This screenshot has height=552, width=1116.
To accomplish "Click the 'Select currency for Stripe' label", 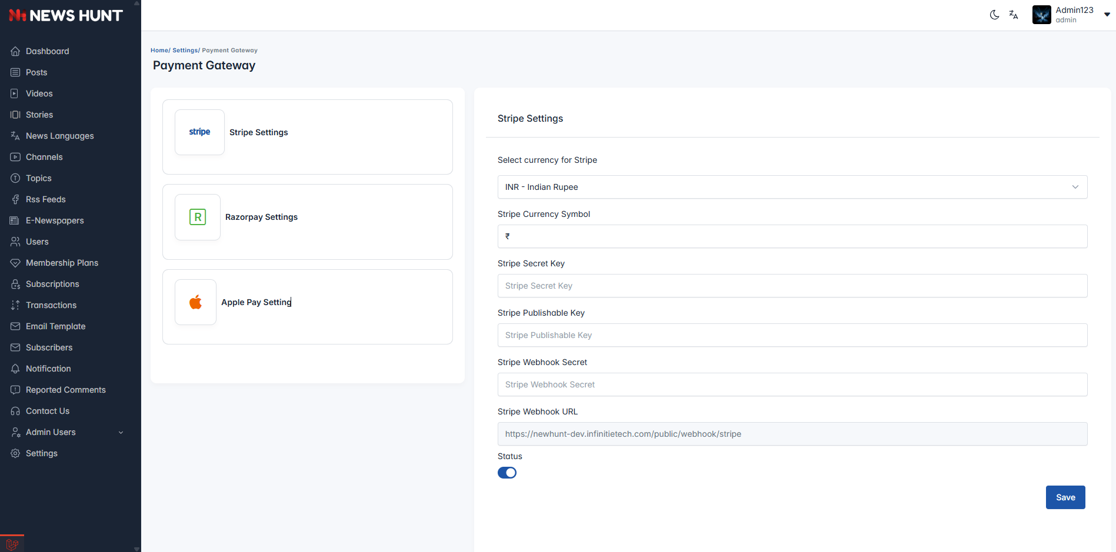I will pos(547,160).
